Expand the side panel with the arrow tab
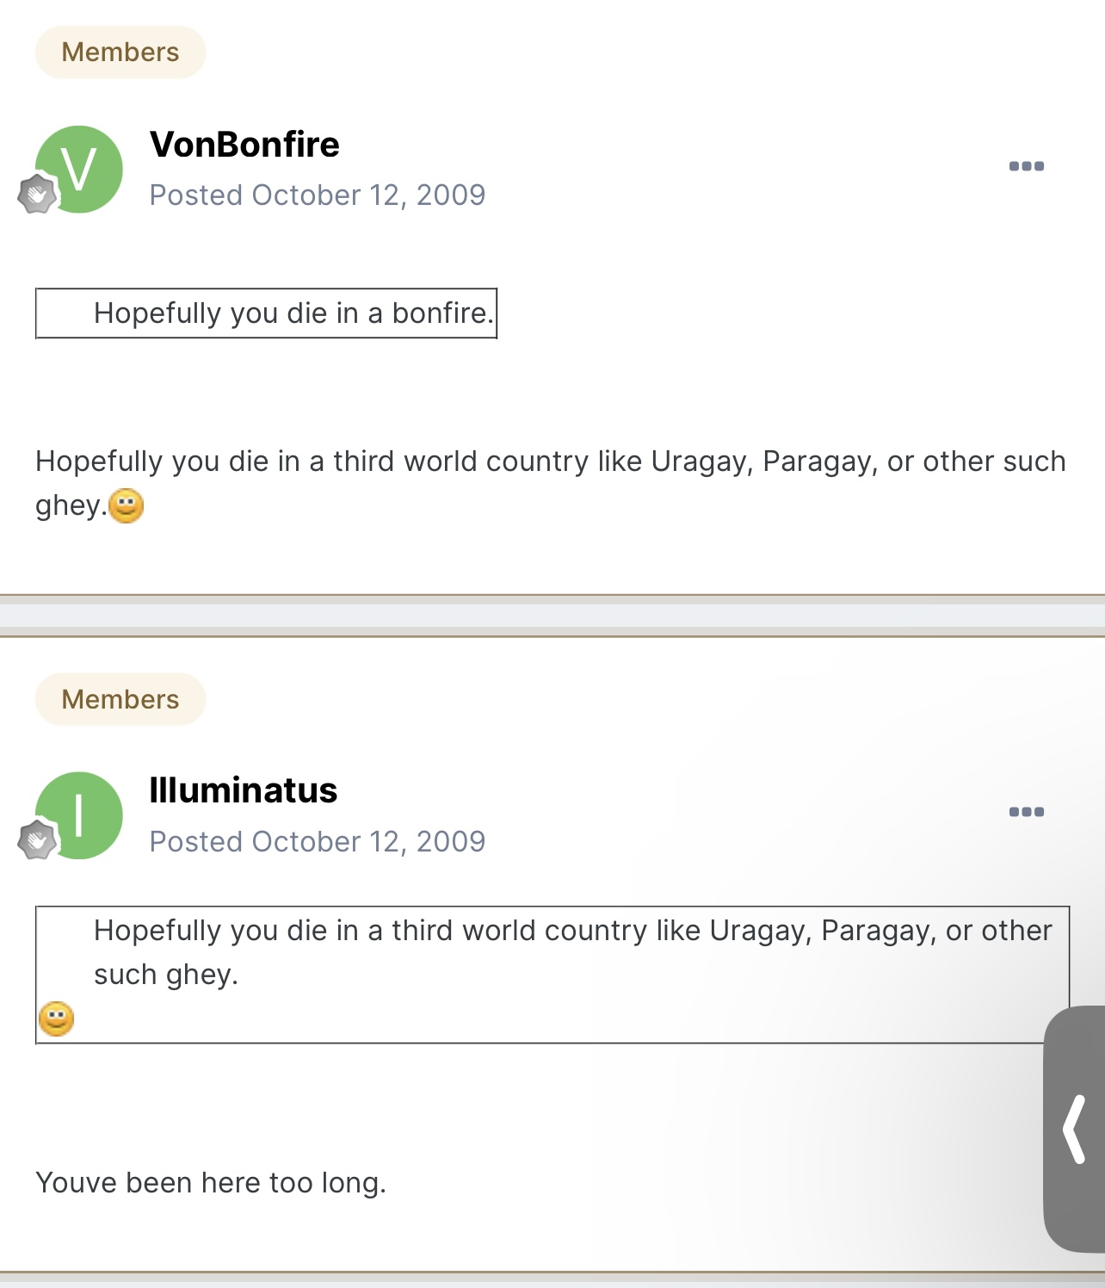Screen dimensions: 1105x1288 click(x=1075, y=1128)
